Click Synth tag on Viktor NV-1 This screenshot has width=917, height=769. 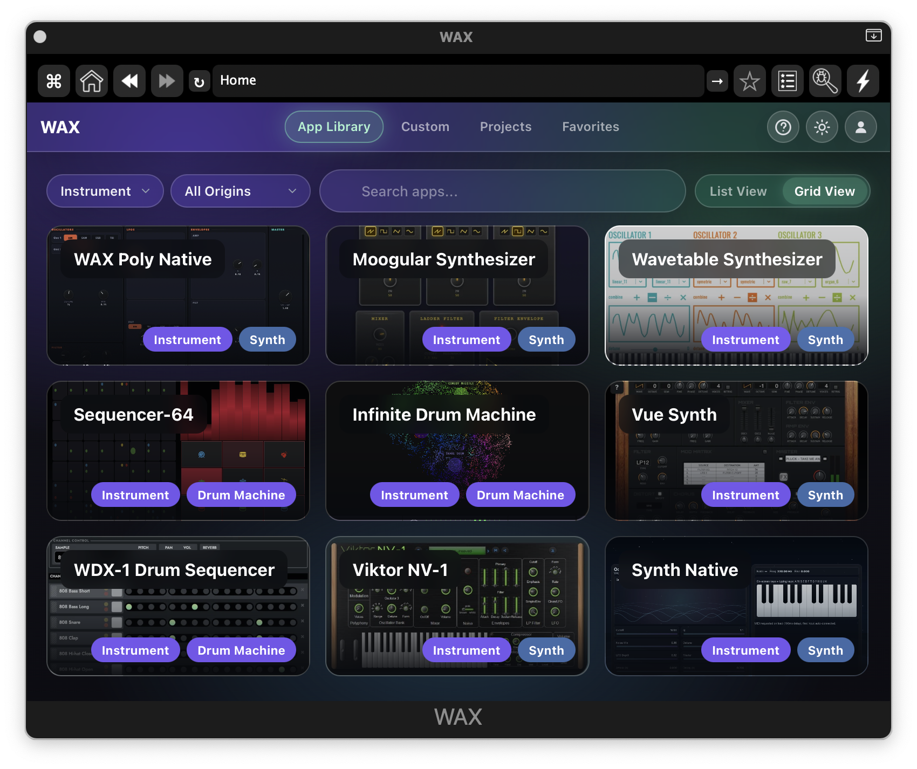pyautogui.click(x=546, y=650)
